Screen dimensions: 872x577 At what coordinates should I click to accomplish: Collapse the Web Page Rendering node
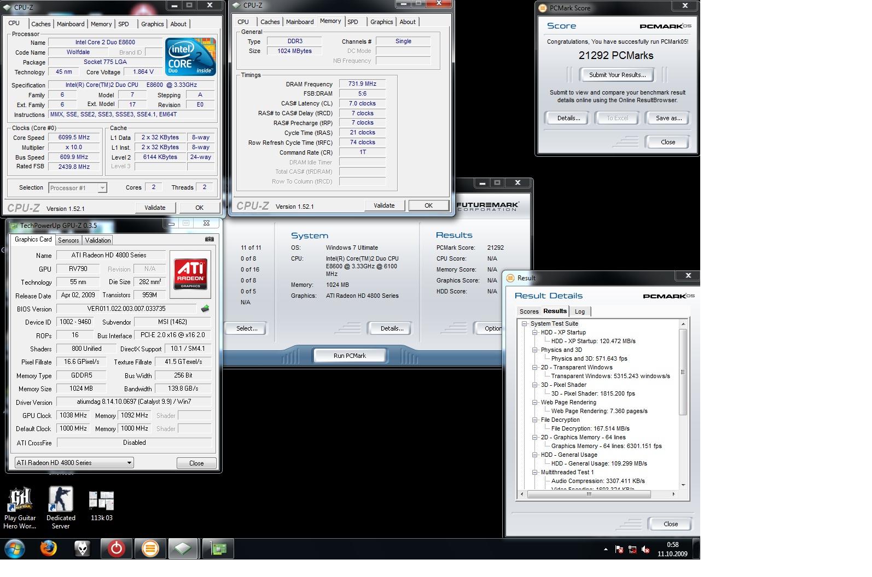[534, 402]
